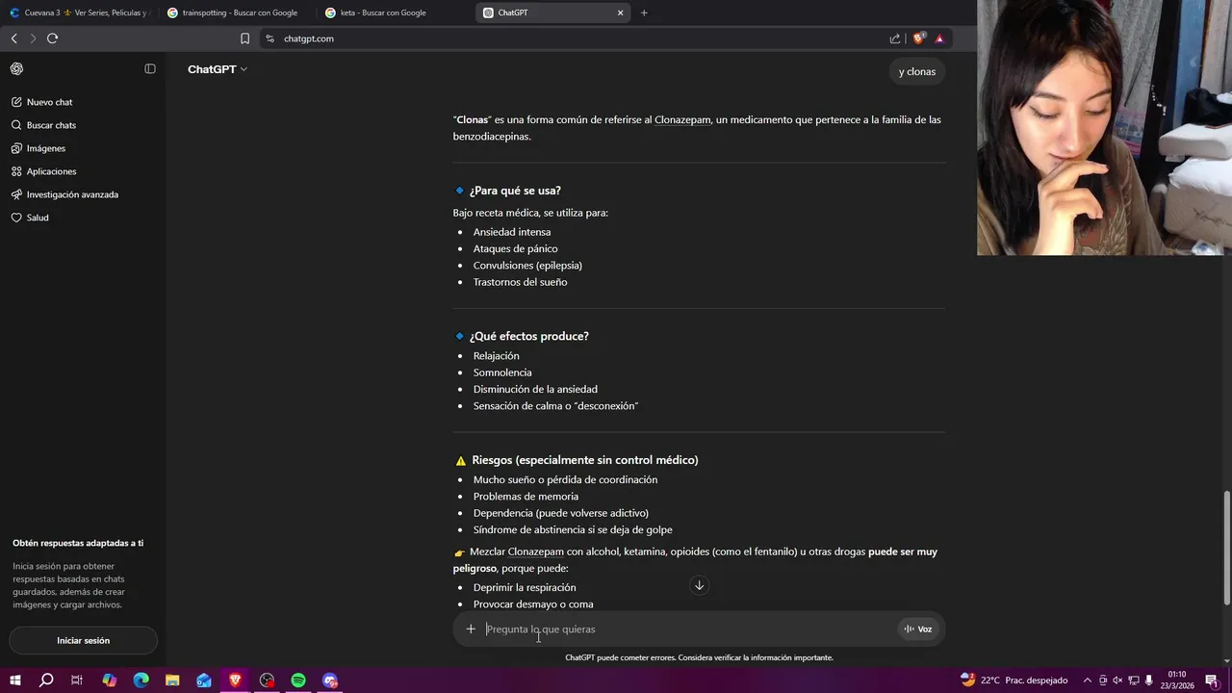
Task: Open the Mail app on the taskbar
Action: (204, 680)
